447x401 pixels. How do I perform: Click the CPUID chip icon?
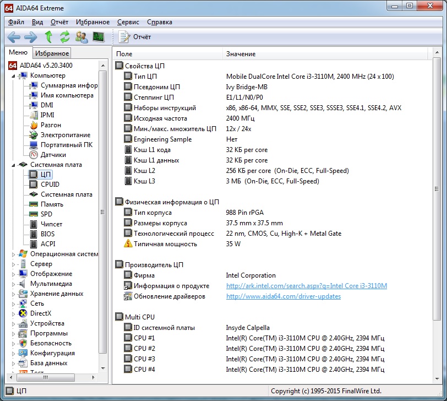[x=34, y=185]
